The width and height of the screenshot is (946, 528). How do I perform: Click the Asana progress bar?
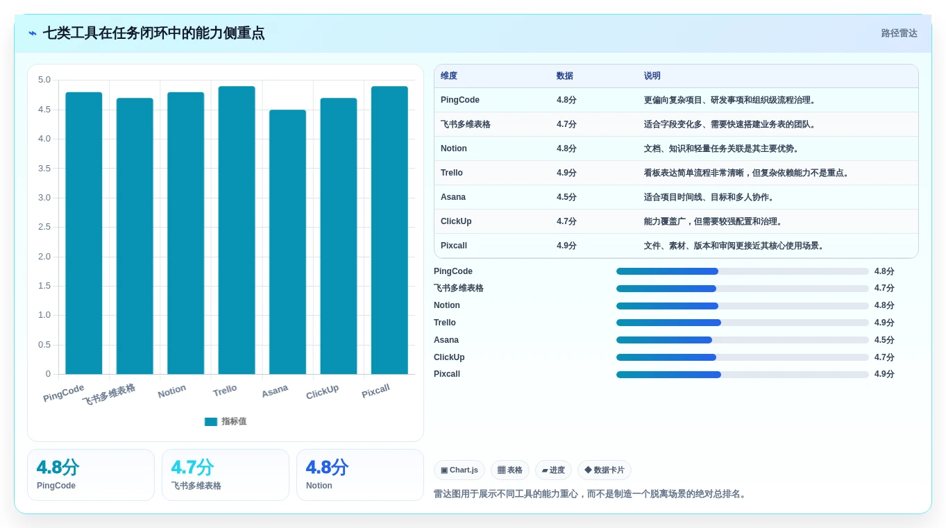(743, 340)
